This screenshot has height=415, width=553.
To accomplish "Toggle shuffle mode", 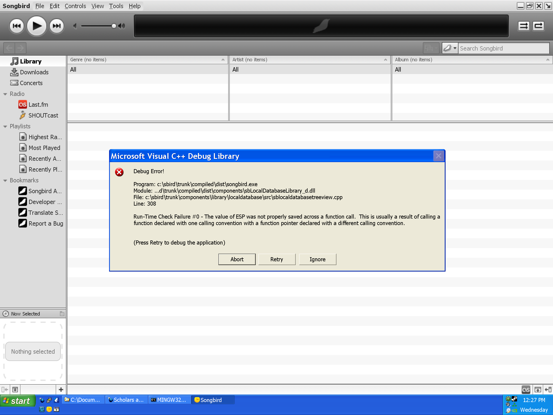I will 524,26.
